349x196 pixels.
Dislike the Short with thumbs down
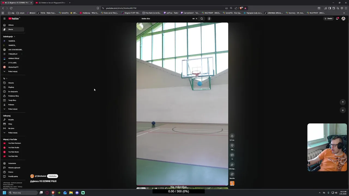pyautogui.click(x=232, y=145)
